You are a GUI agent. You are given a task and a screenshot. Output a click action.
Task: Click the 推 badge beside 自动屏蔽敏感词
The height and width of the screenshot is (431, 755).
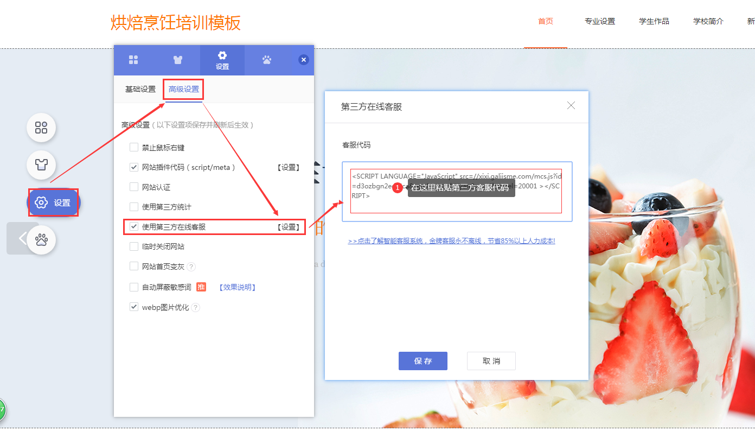point(201,287)
